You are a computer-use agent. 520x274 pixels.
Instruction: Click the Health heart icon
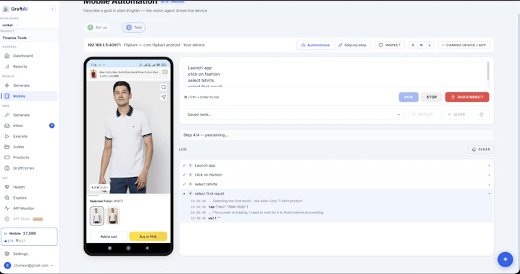point(7,187)
